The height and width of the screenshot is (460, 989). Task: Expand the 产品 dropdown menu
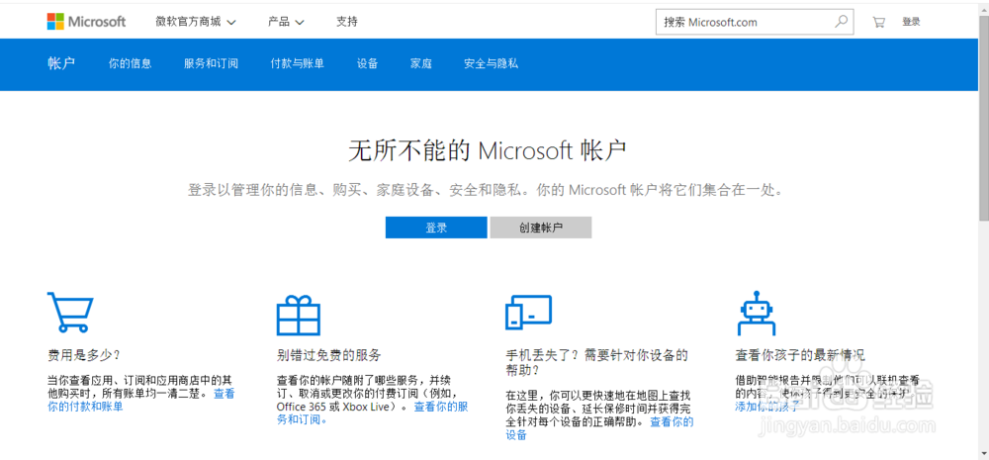[x=286, y=22]
